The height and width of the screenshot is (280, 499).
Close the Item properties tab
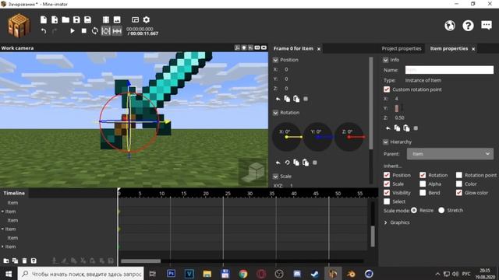click(x=473, y=49)
